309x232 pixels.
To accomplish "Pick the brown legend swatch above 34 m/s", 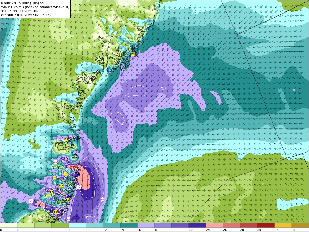I will [300, 225].
